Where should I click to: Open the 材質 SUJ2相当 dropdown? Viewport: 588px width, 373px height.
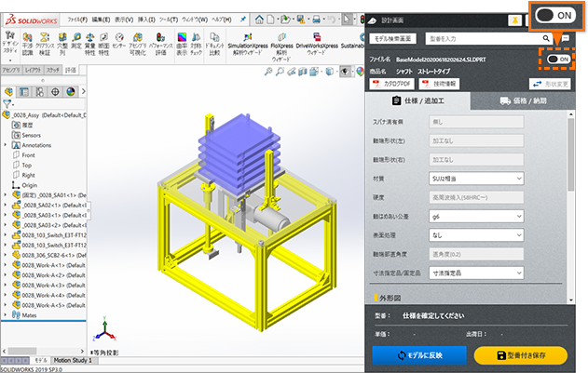point(476,178)
